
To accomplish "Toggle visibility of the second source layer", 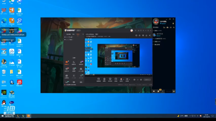I will point(65,40).
